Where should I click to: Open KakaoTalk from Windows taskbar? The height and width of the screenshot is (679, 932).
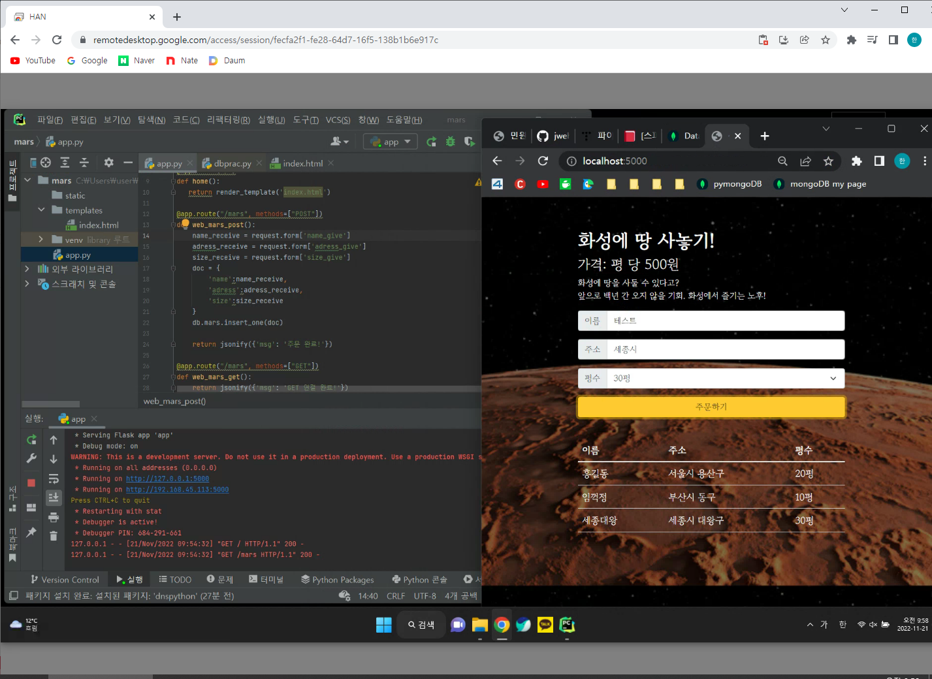pos(545,625)
